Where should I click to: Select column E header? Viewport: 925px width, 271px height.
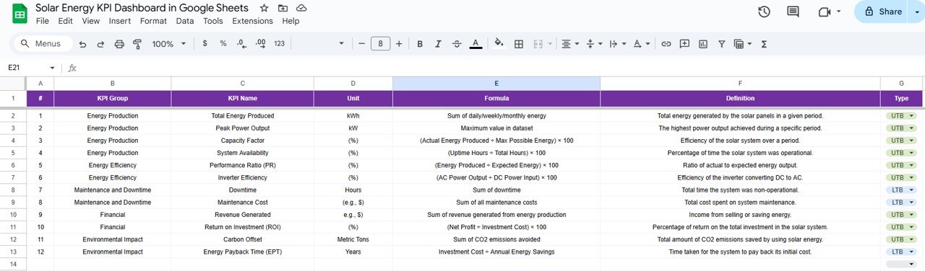(x=496, y=84)
